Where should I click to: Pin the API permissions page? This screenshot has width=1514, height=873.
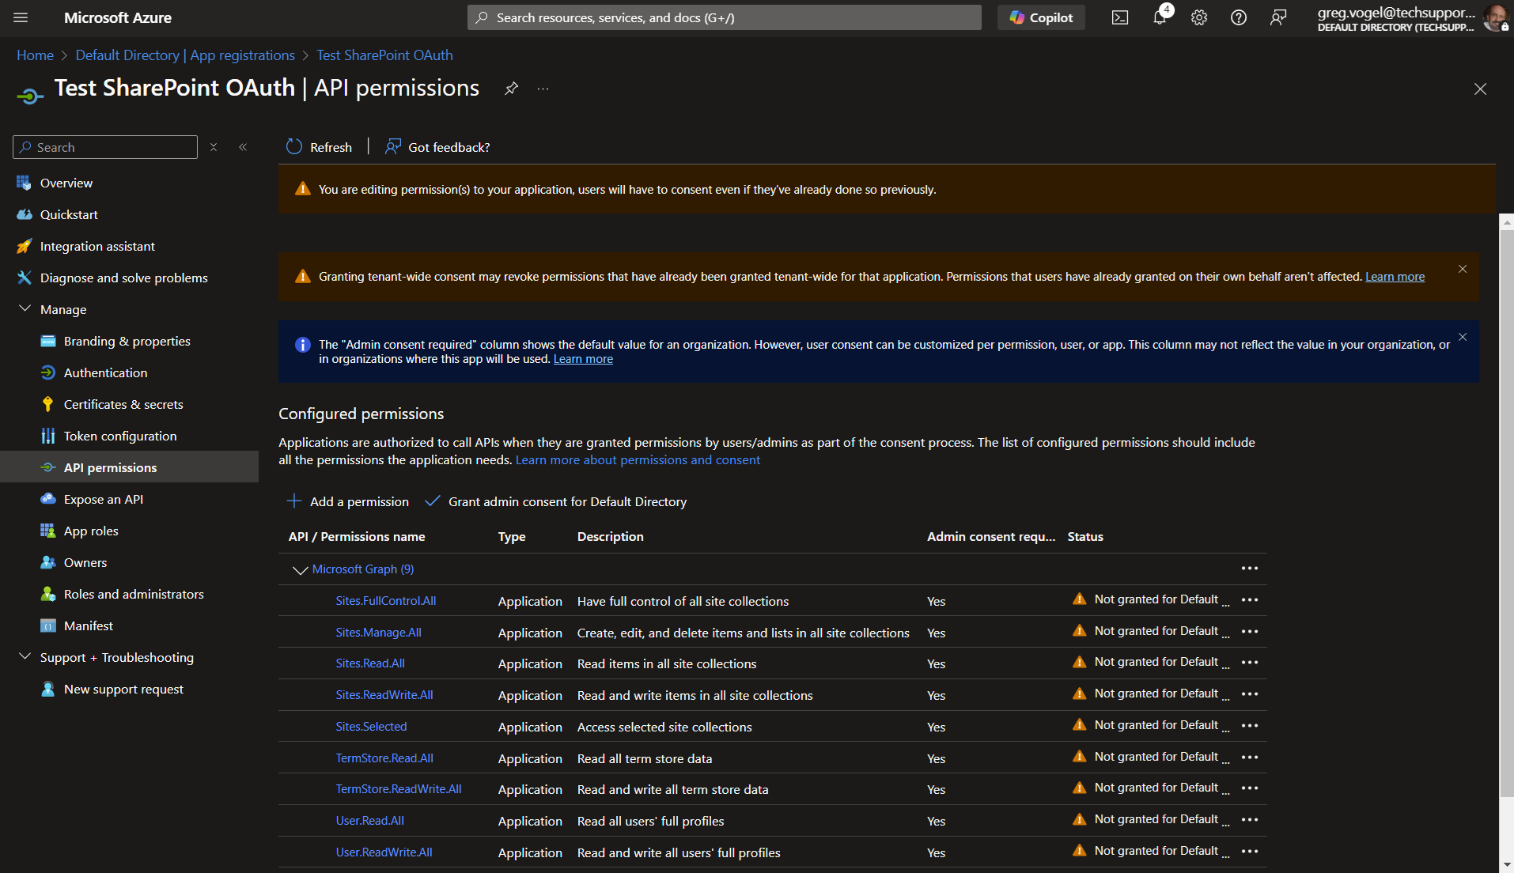coord(512,89)
